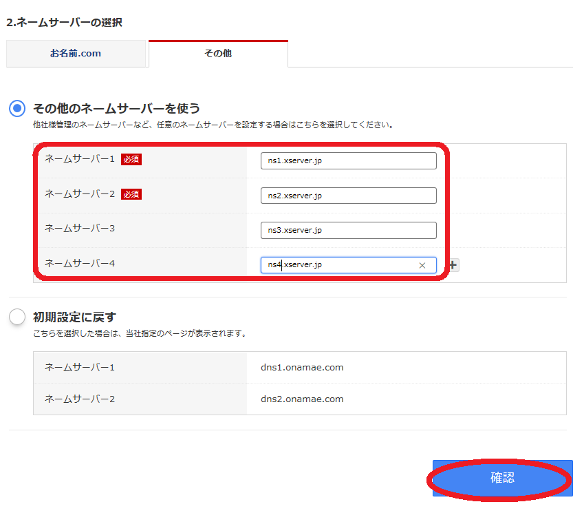Screen dimensions: 584x513
Task: Click the ネームサーバー4 label
Action: (80, 263)
